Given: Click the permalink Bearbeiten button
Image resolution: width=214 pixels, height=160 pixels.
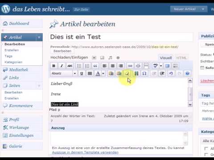Looking at the screenshot, I should pyautogui.click(x=62, y=51).
